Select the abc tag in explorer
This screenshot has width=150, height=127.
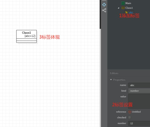(x=129, y=12)
